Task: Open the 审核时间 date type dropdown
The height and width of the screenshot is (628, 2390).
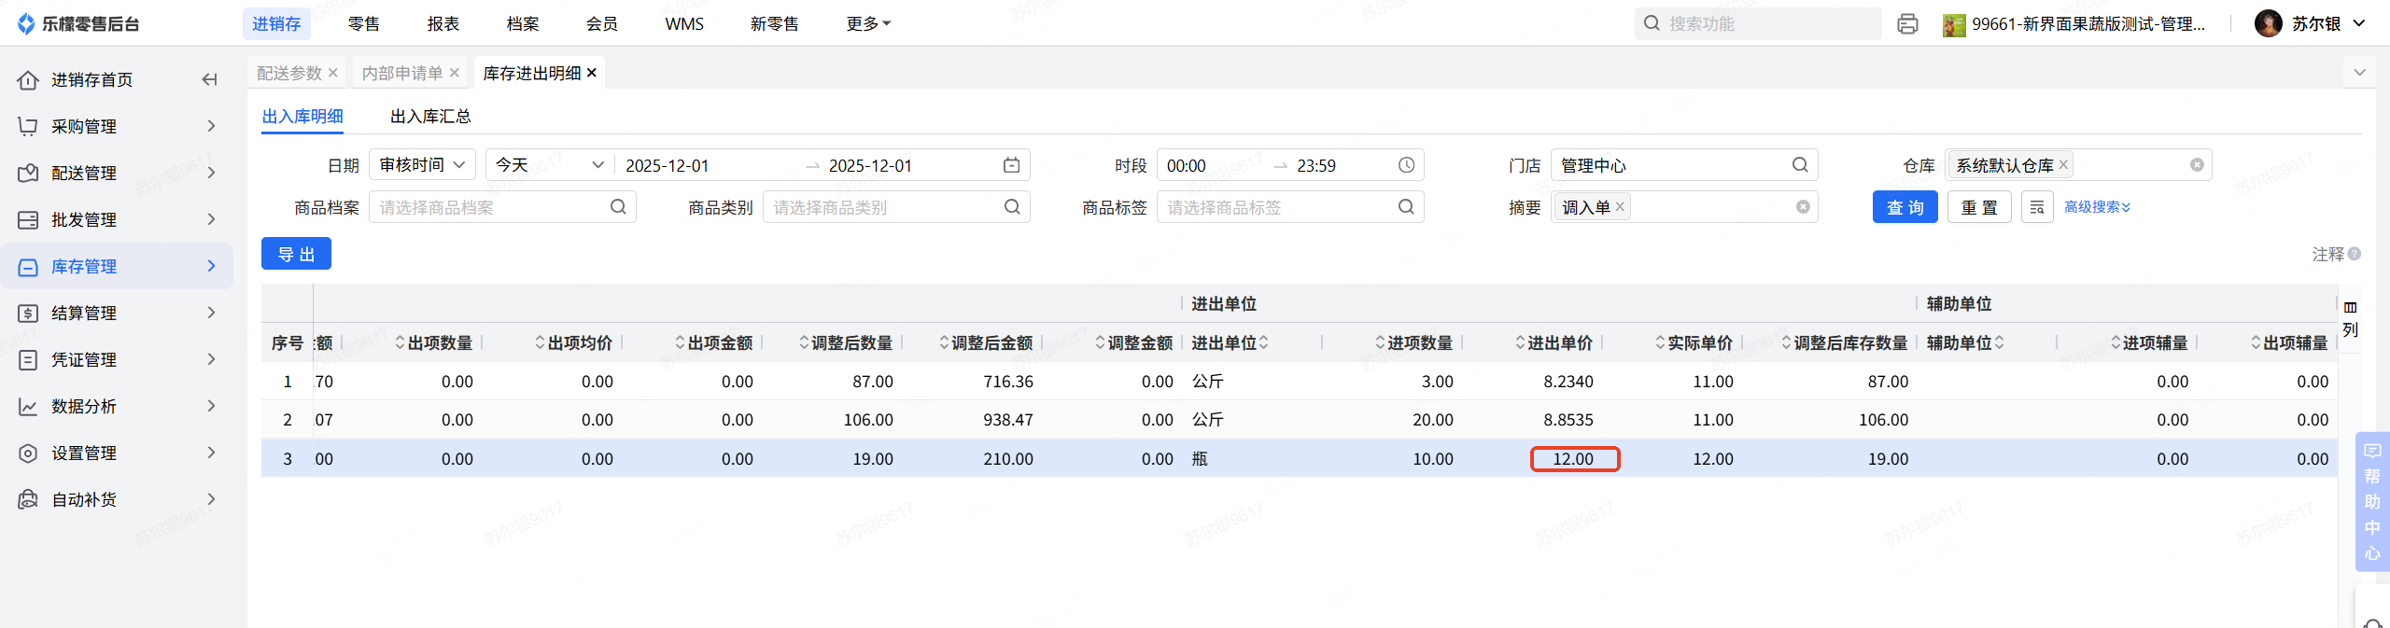Action: pos(422,165)
